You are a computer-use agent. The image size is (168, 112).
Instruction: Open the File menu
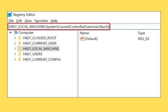click(x=11, y=21)
